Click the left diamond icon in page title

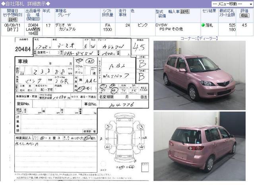pyautogui.click(x=3, y=3)
